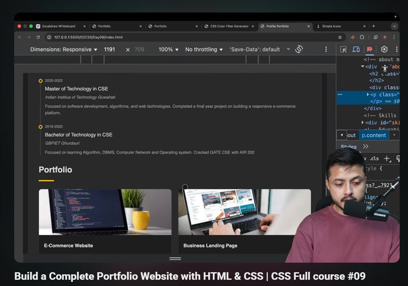408x286 pixels.
Task: Click the Master of Technology in CSE heading
Action: 76,89
